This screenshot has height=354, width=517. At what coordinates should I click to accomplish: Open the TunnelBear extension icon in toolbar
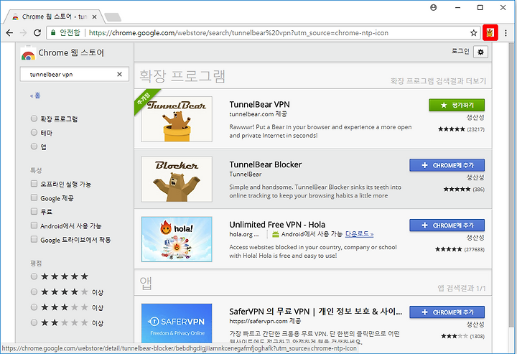point(490,32)
